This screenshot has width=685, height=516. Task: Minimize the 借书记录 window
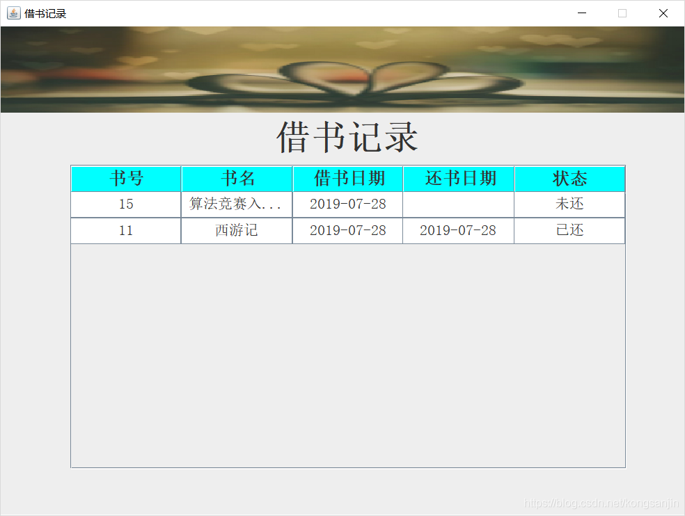[x=582, y=13]
